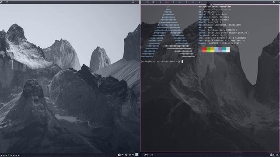Click the camera icon in bottom bar
This screenshot has height=157, width=280.
119,155
